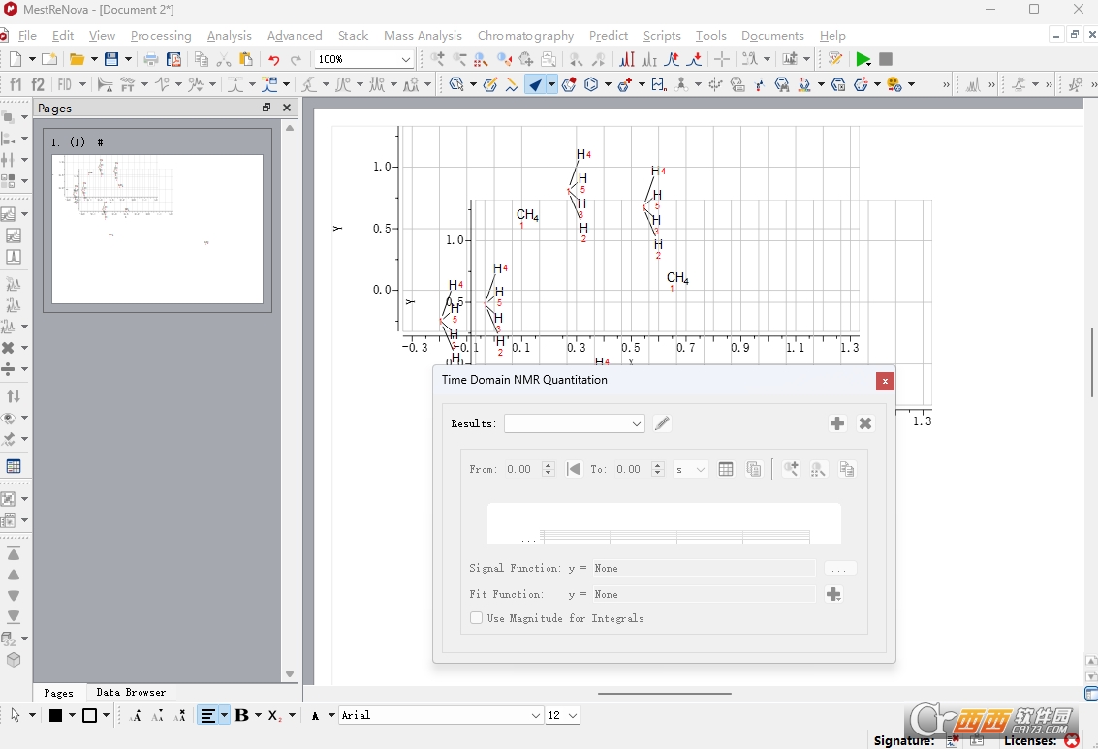Float the Pages panel
The height and width of the screenshot is (749, 1098).
pos(267,108)
